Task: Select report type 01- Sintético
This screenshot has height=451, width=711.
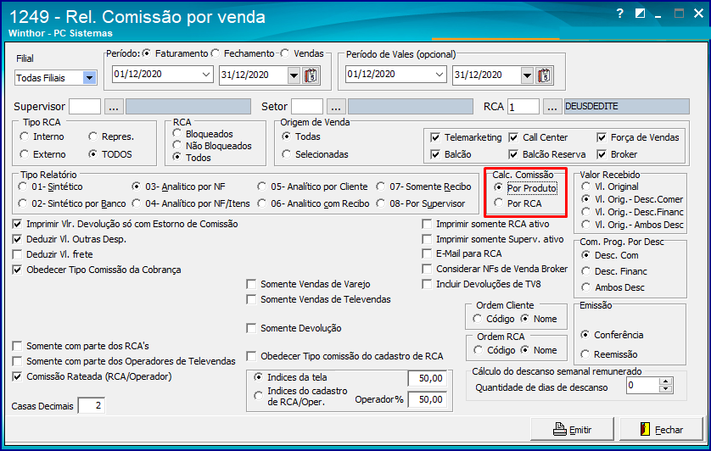Action: 23,187
